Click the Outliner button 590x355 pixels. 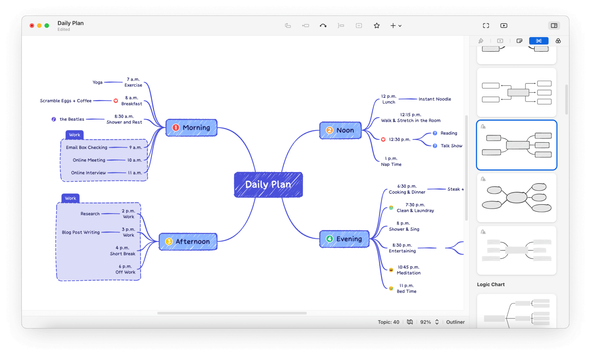tap(455, 322)
